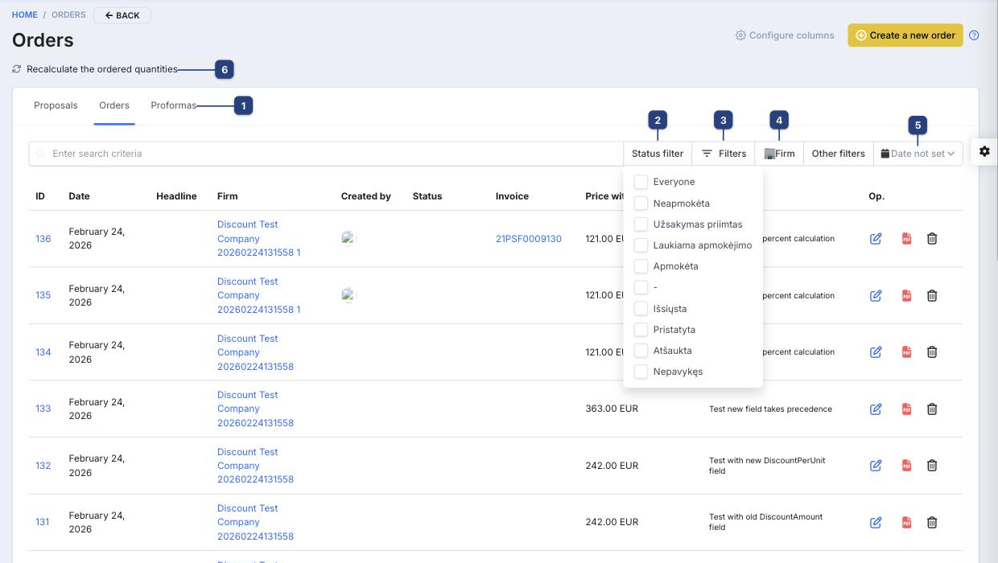
Task: Edit order 134 with the pencil icon
Action: [876, 352]
